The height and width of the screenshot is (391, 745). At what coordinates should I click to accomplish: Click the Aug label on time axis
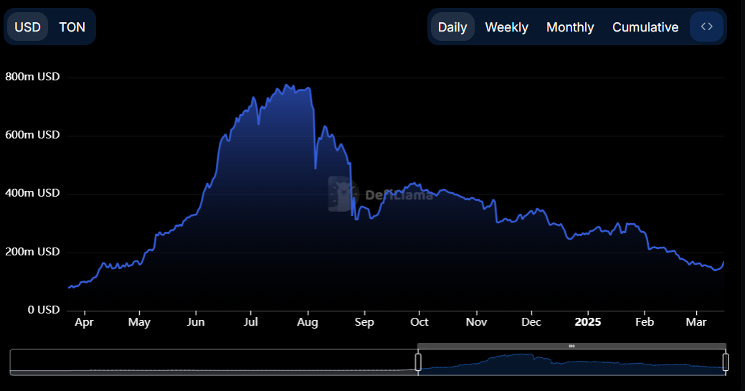pos(308,323)
